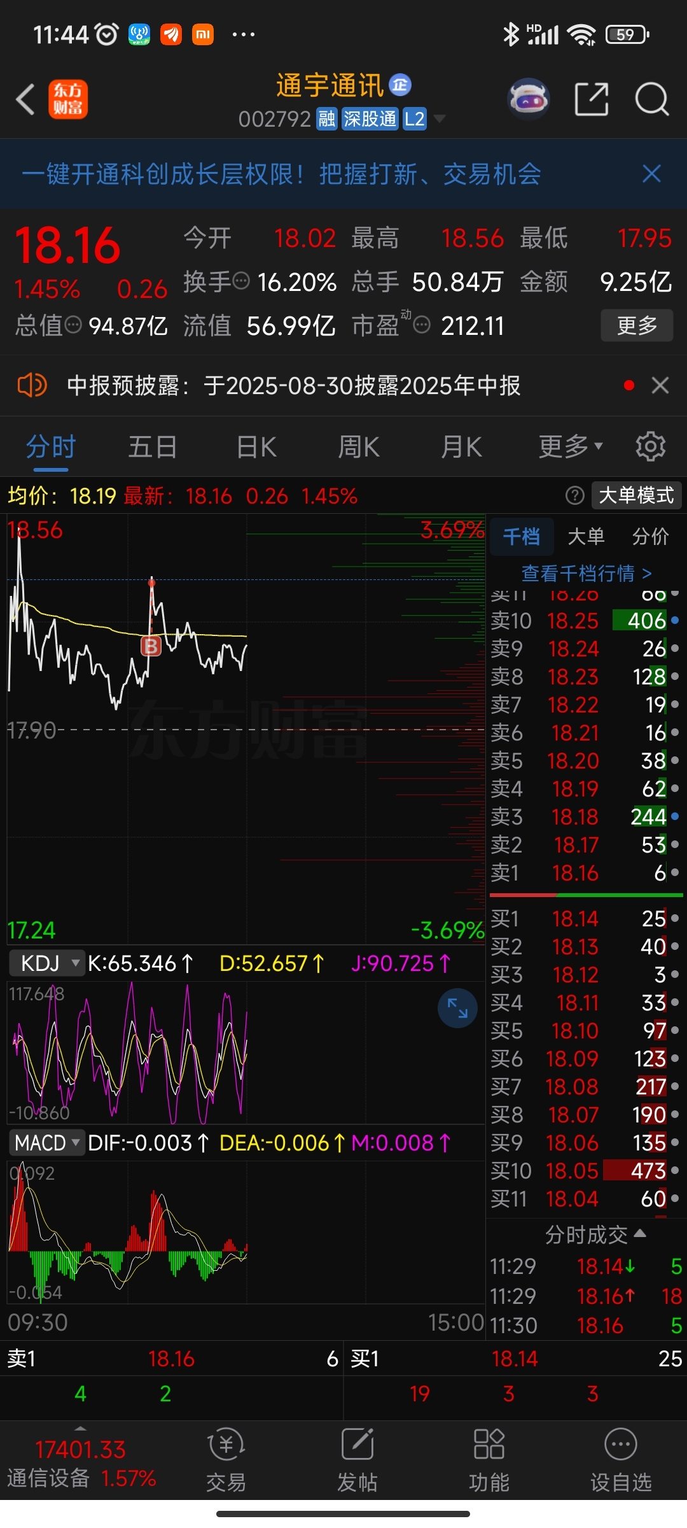687x1528 pixels.
Task: Tap the question mark help icon
Action: pyautogui.click(x=575, y=495)
